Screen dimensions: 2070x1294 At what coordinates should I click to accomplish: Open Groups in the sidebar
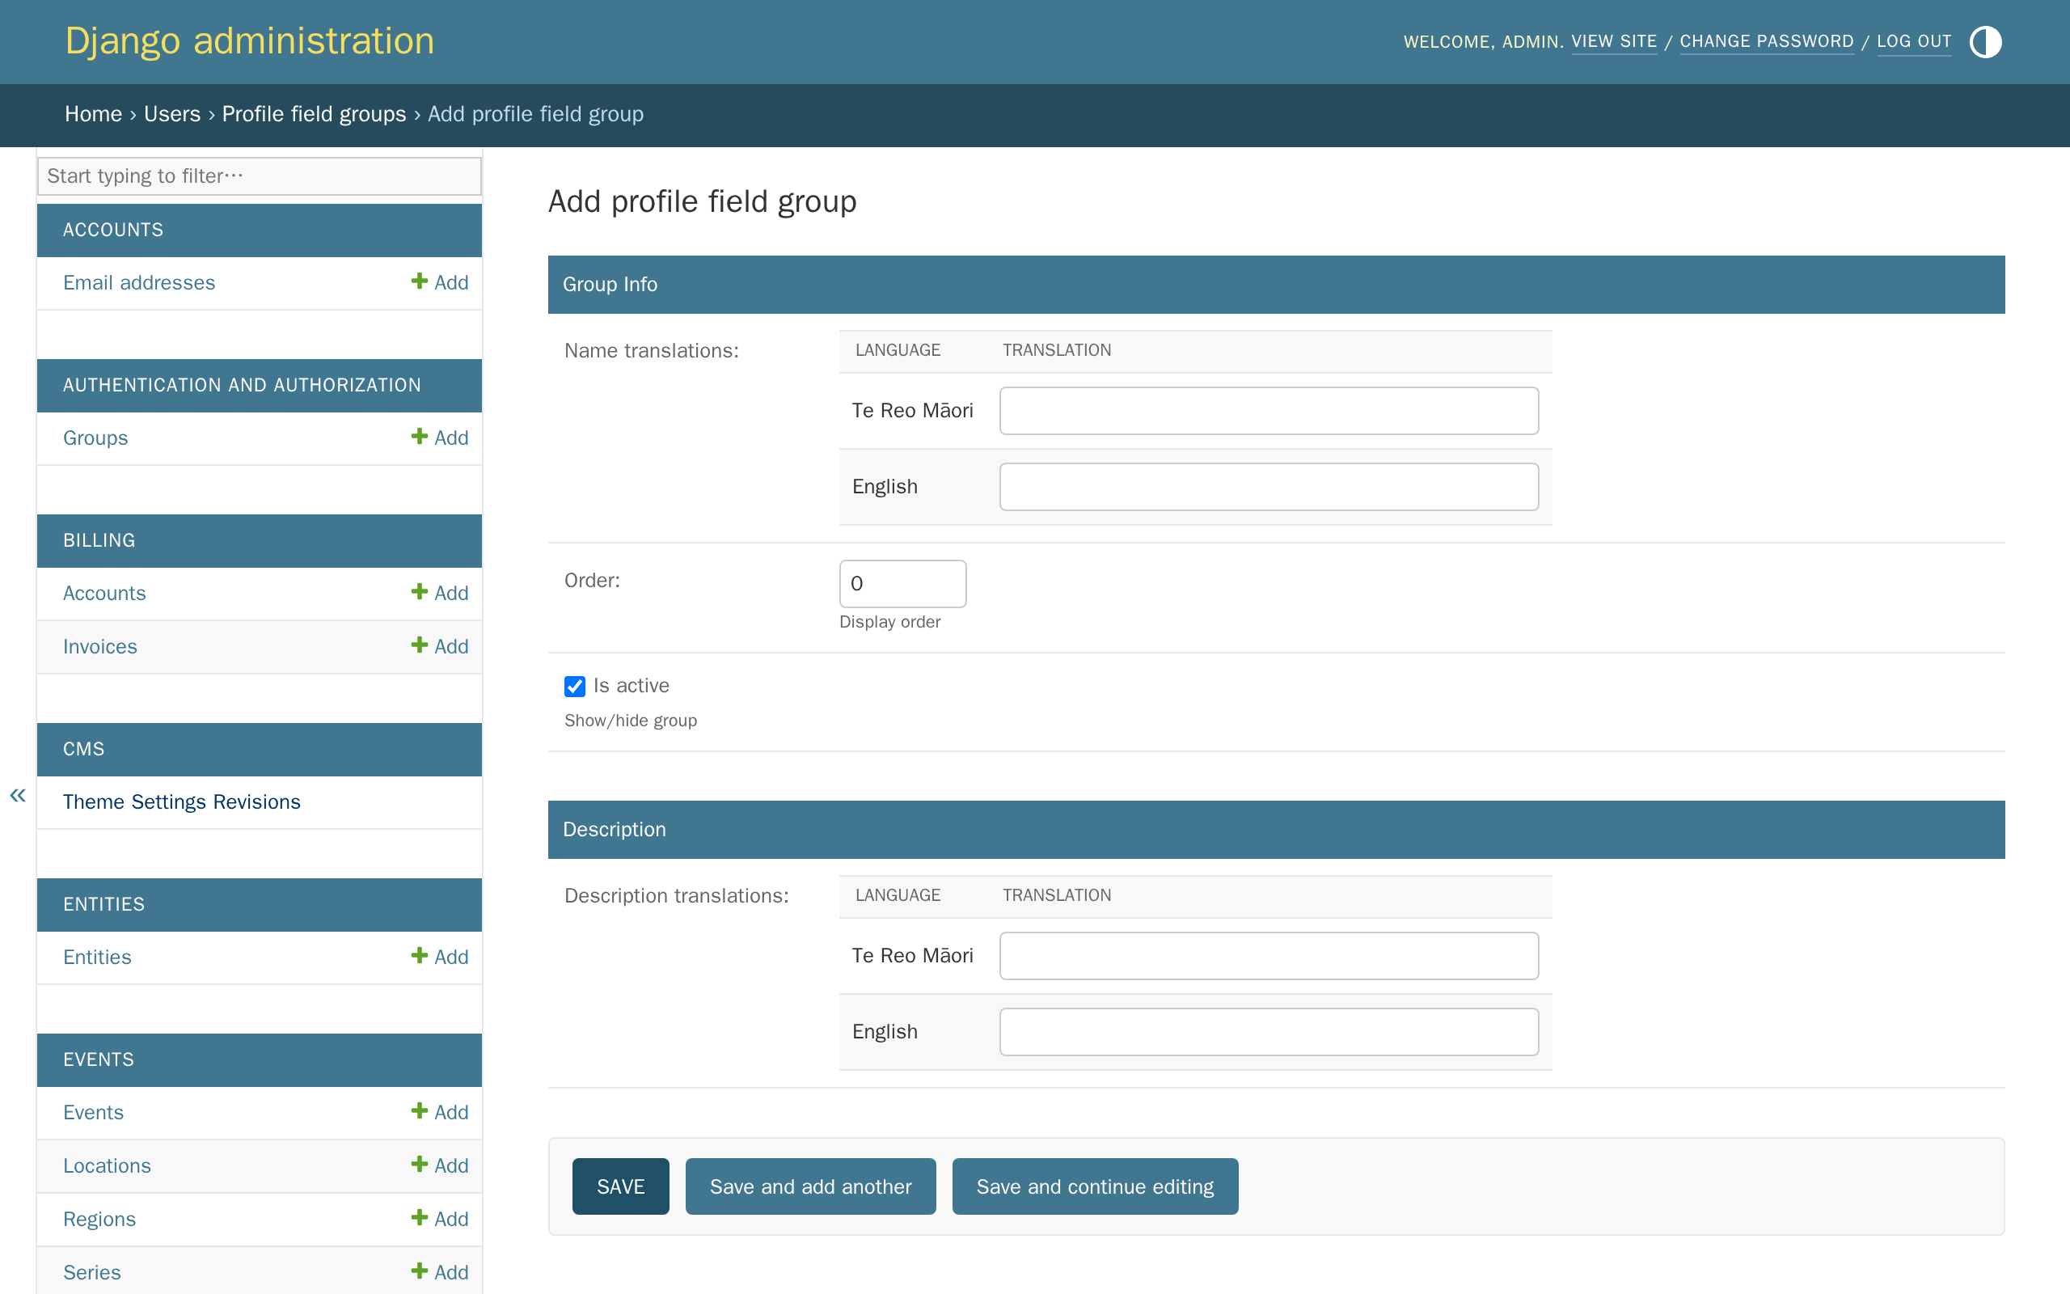[x=95, y=438]
